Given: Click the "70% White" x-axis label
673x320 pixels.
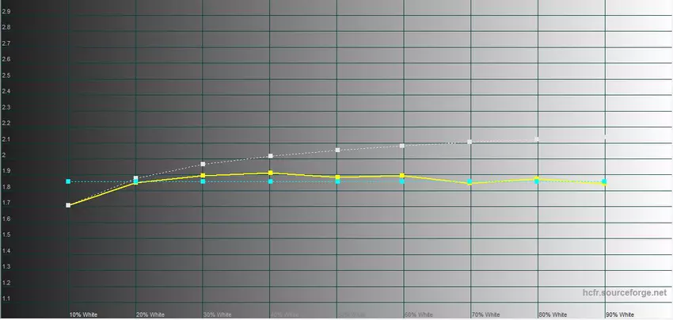Looking at the screenshot, I should coord(485,314).
